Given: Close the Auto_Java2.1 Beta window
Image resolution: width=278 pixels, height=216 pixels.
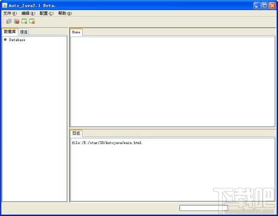Looking at the screenshot, I should pos(272,6).
